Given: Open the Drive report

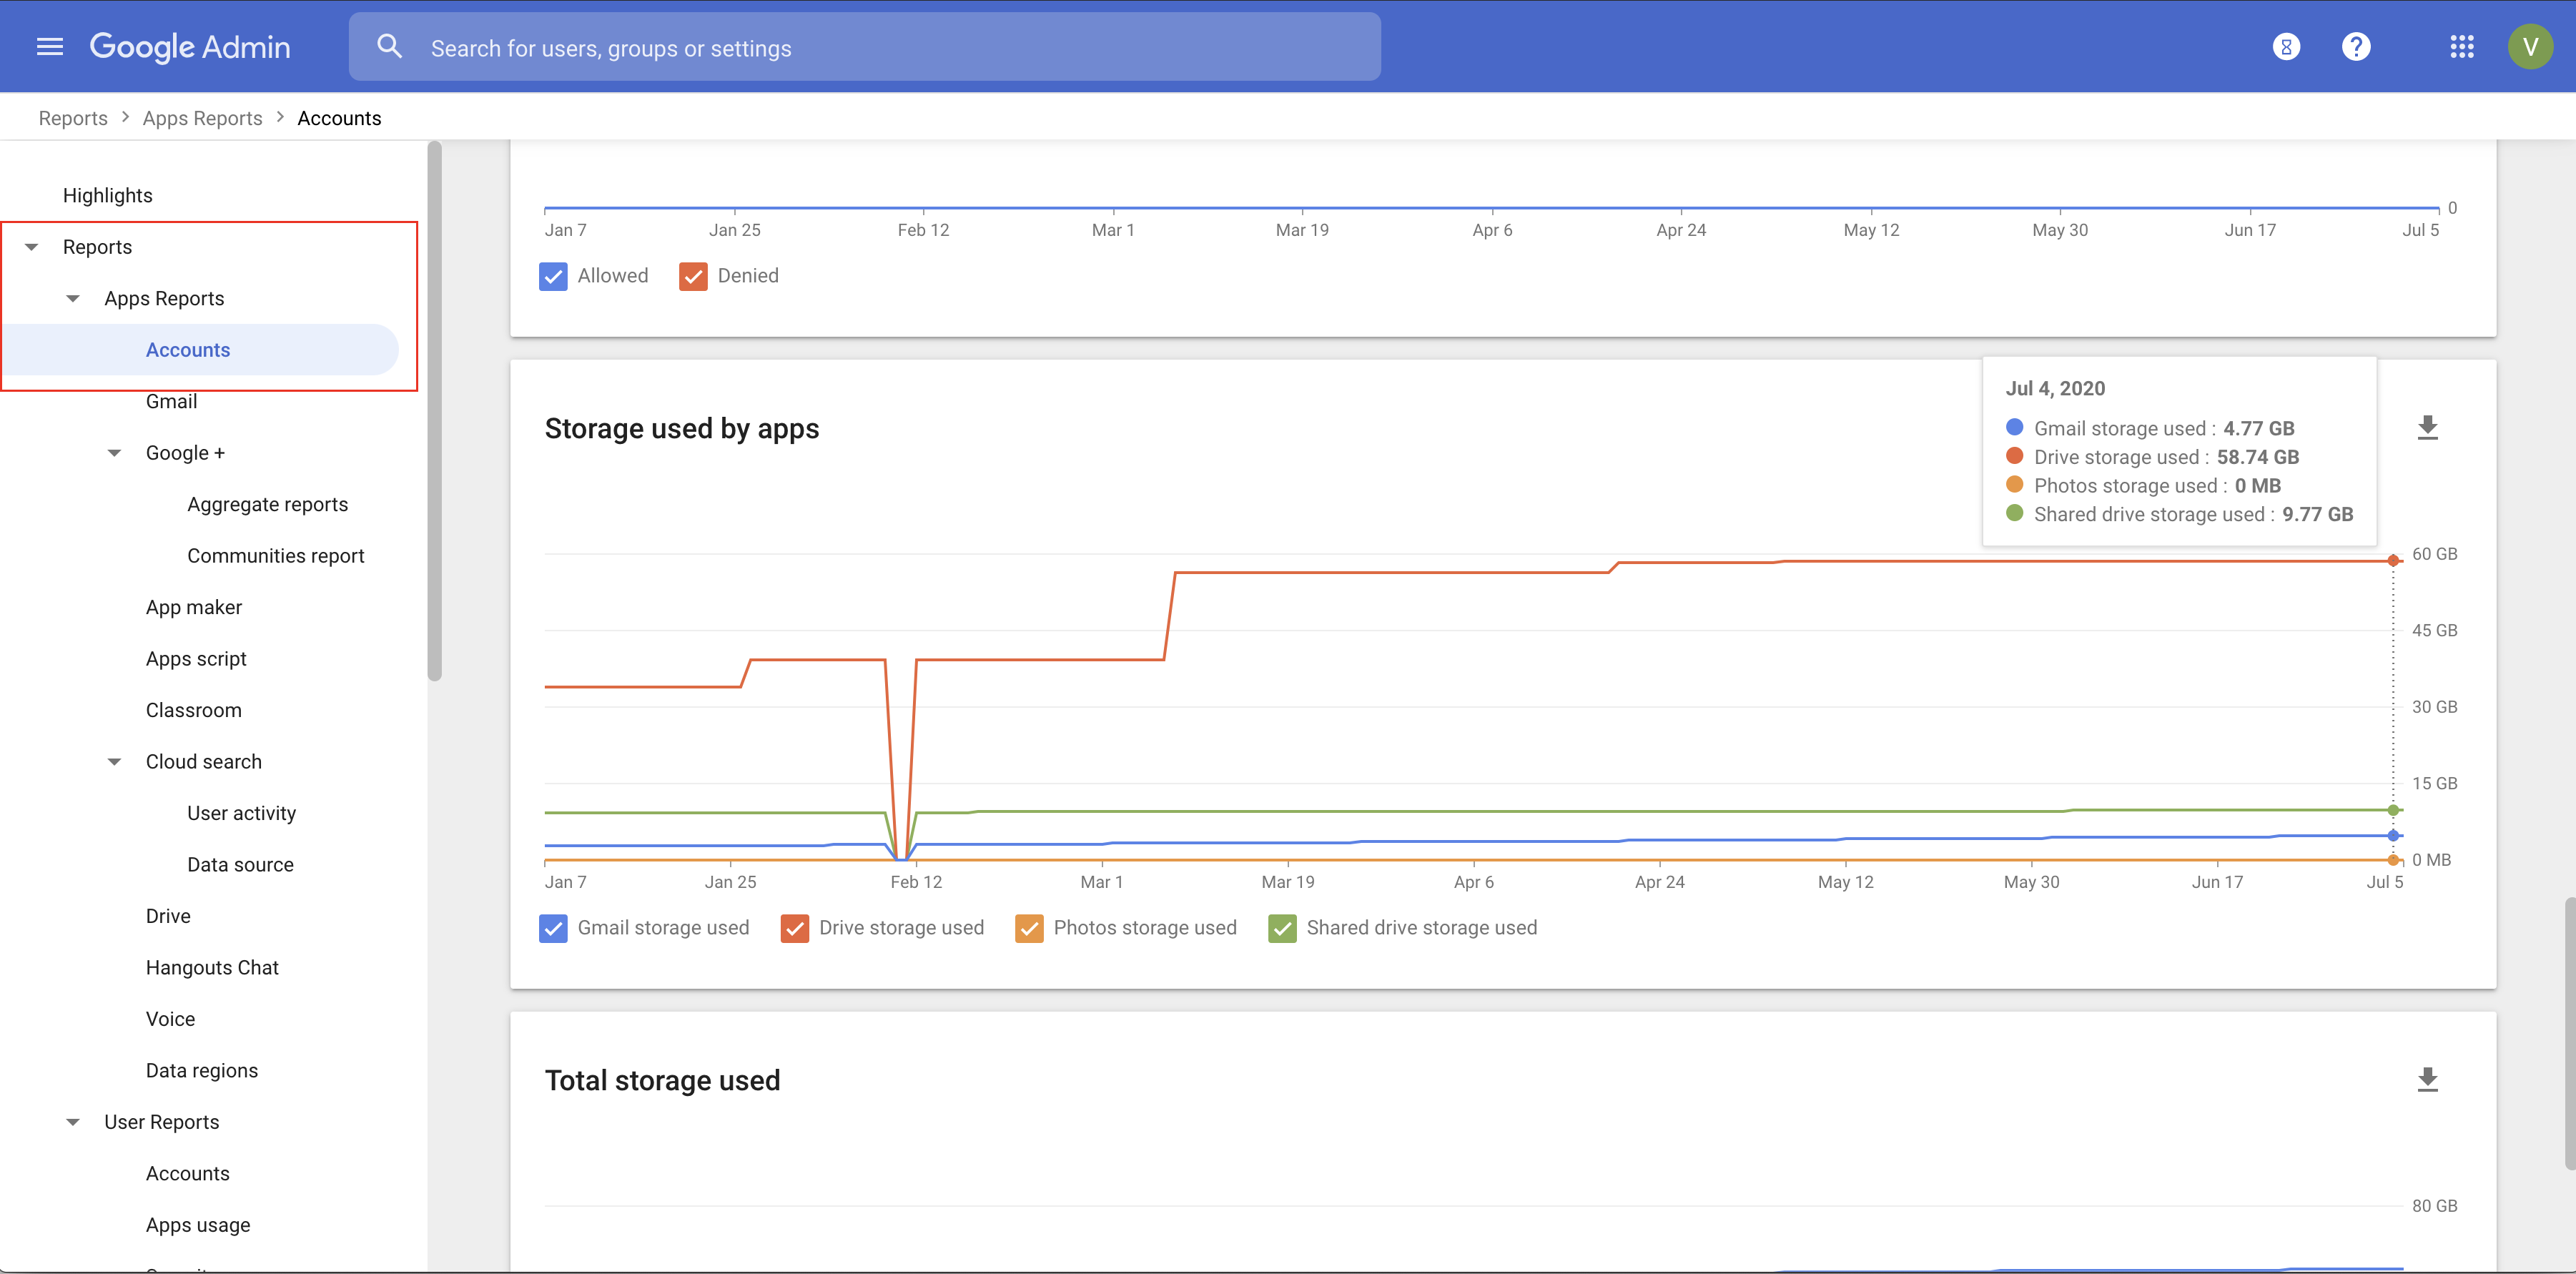Looking at the screenshot, I should [168, 917].
